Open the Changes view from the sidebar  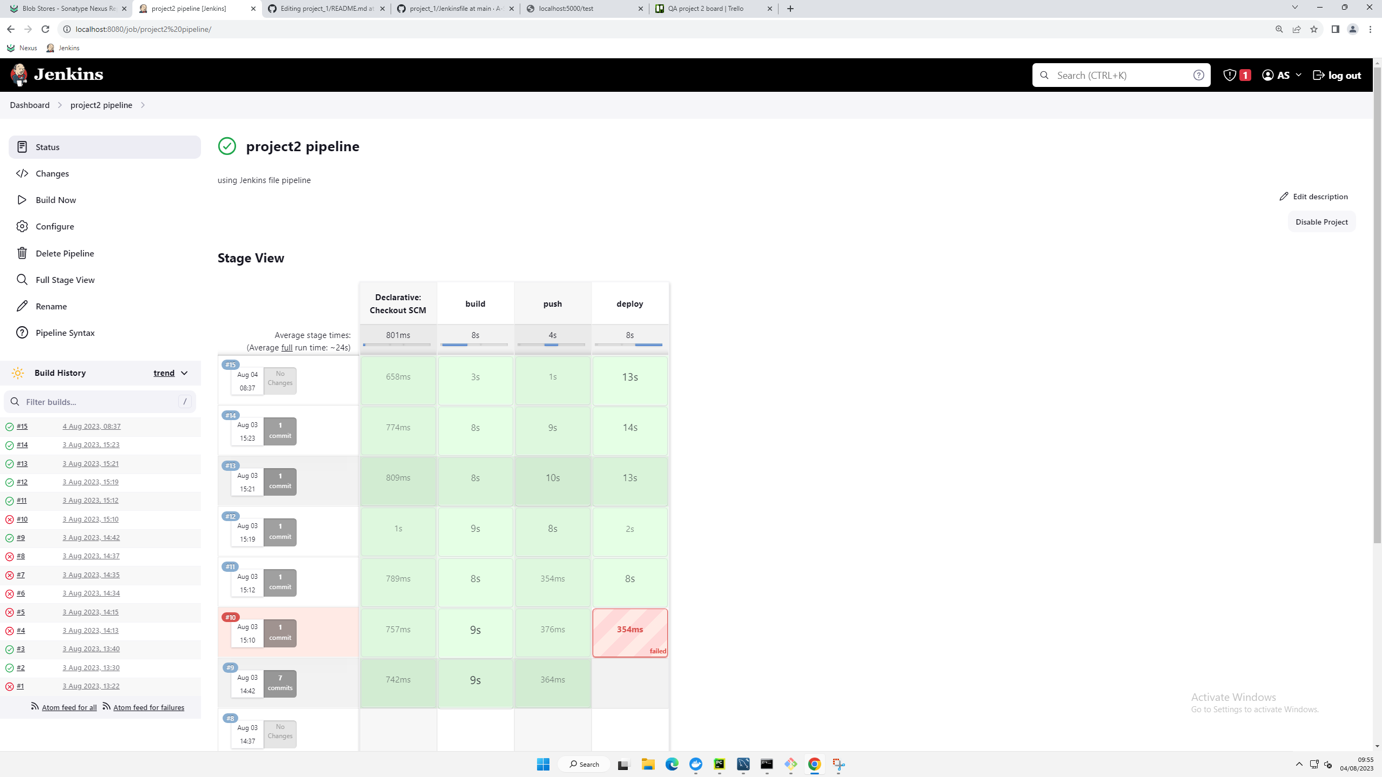coord(52,173)
